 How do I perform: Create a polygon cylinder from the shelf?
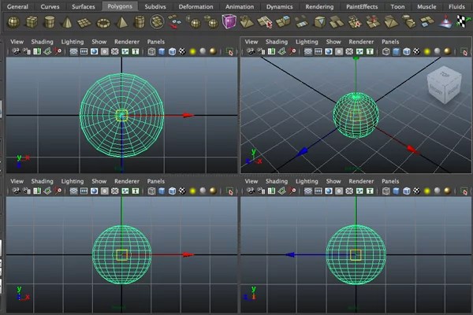click(x=49, y=22)
